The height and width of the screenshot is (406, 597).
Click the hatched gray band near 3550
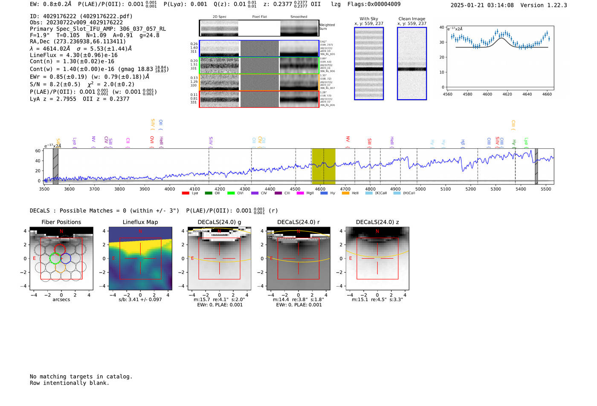(55, 167)
